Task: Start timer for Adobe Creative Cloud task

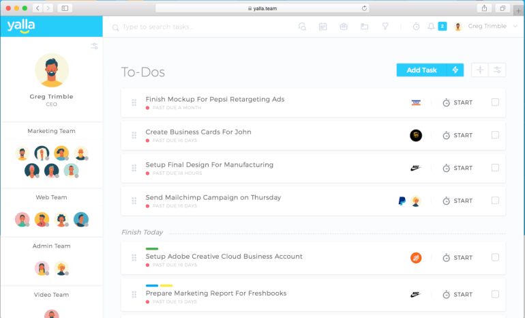Action: tap(457, 258)
